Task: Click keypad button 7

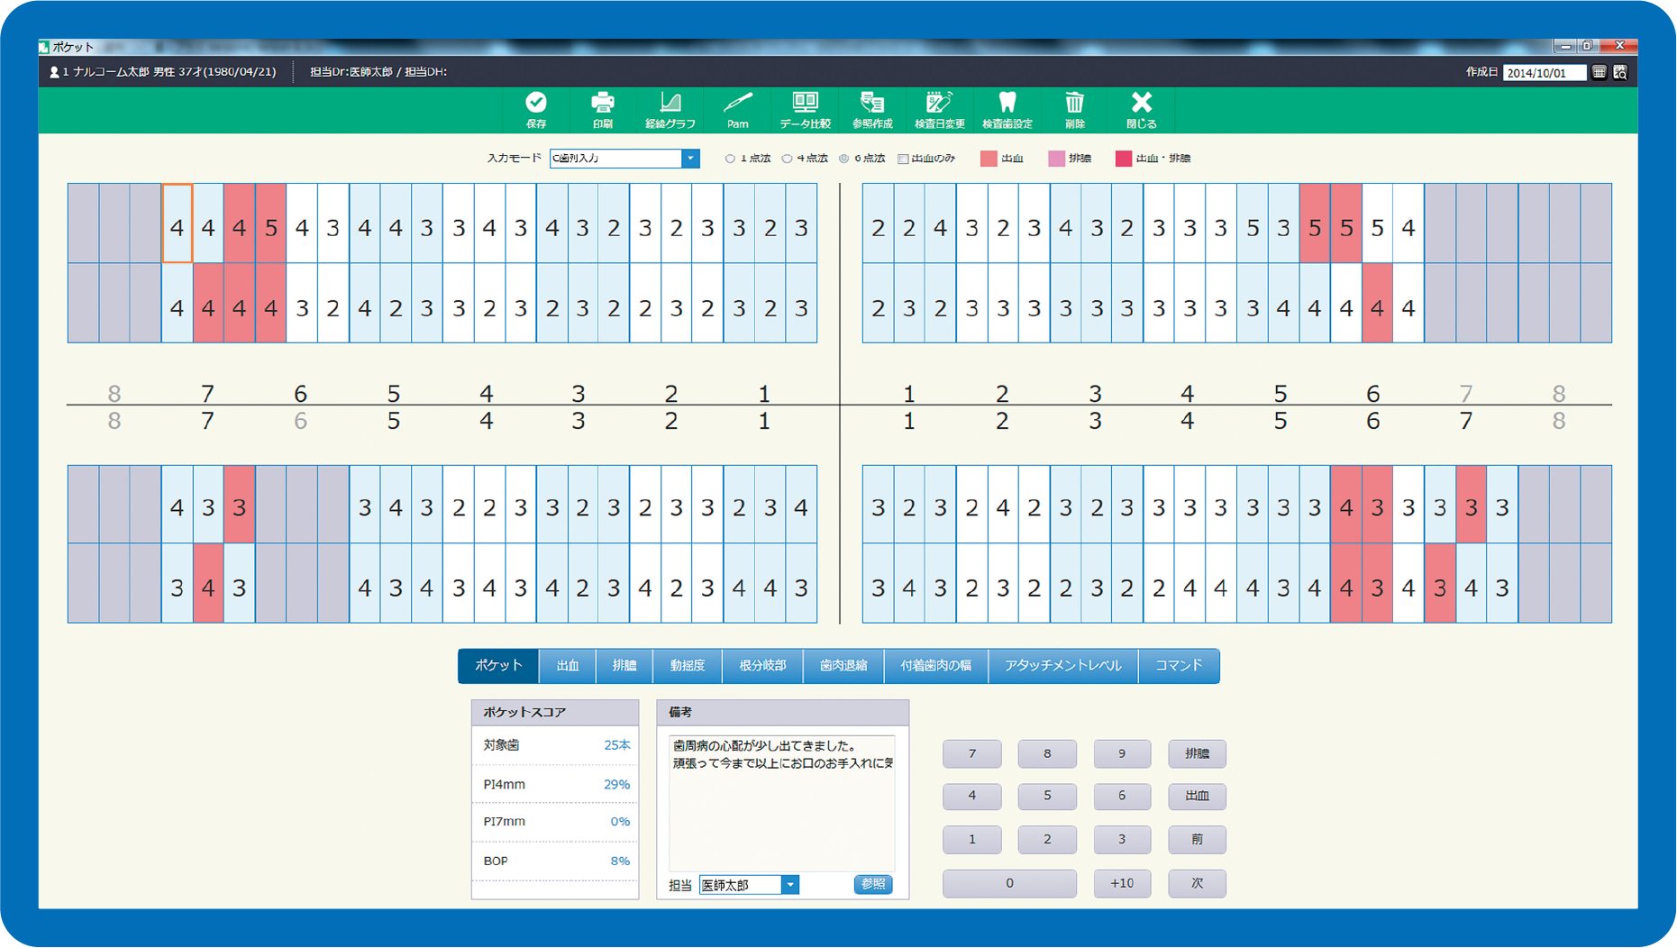Action: (971, 753)
